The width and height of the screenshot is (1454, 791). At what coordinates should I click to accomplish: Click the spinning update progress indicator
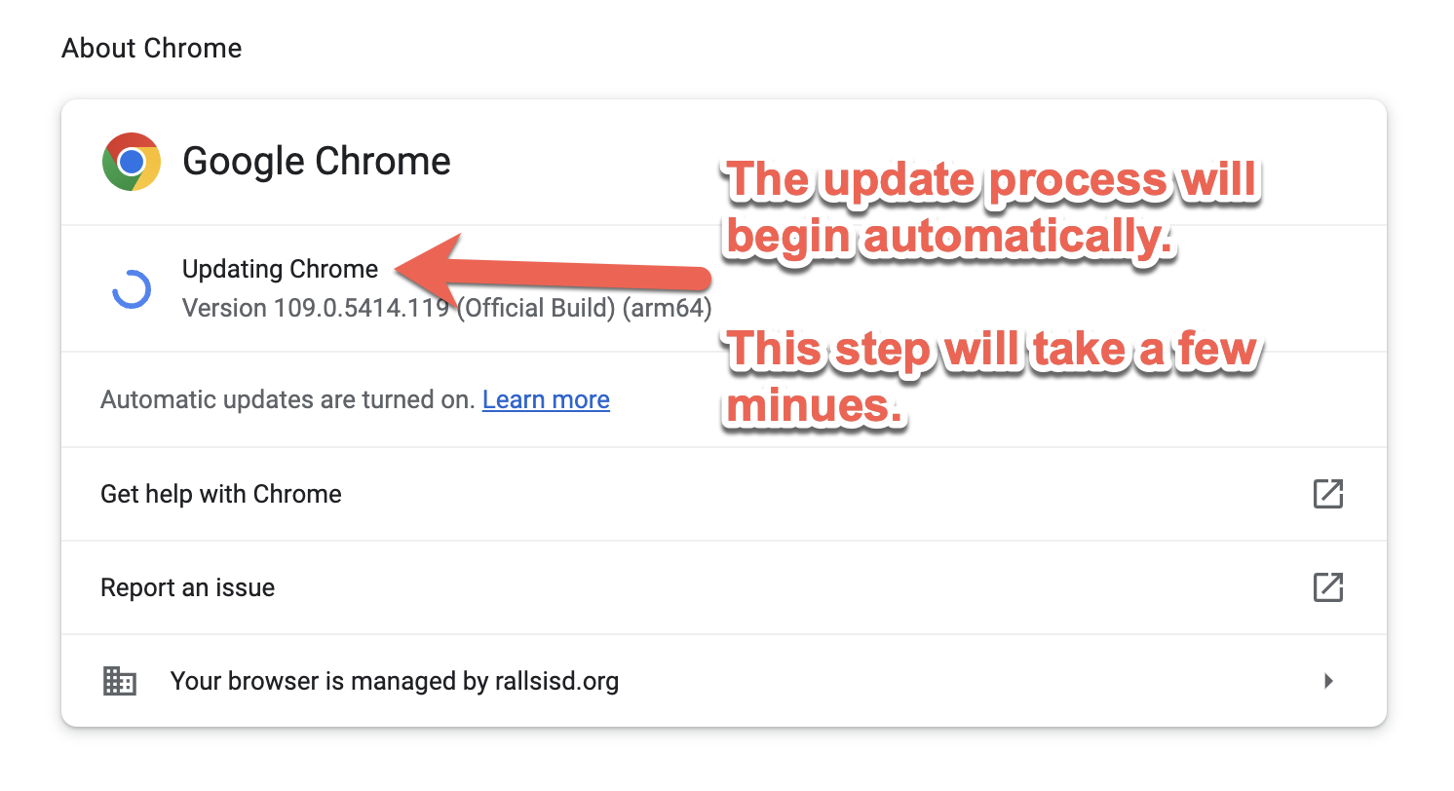click(x=132, y=289)
